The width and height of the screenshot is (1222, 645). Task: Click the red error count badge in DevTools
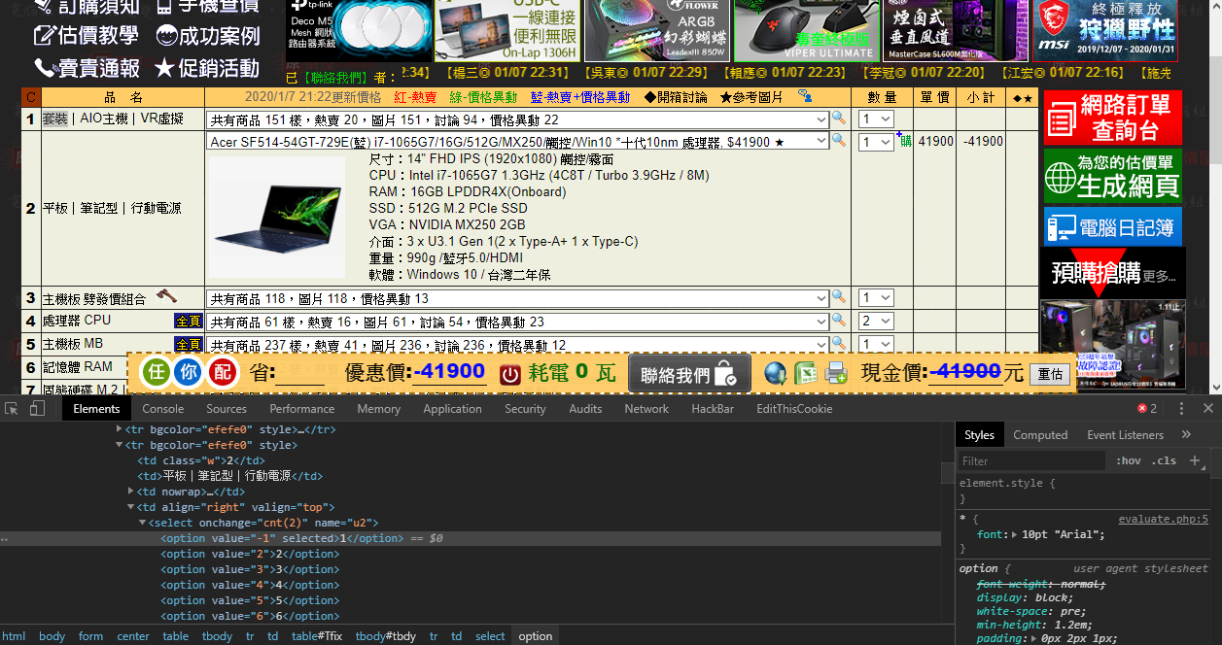pos(1147,409)
